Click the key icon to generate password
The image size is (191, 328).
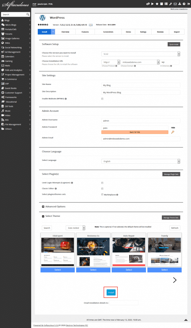173,132
